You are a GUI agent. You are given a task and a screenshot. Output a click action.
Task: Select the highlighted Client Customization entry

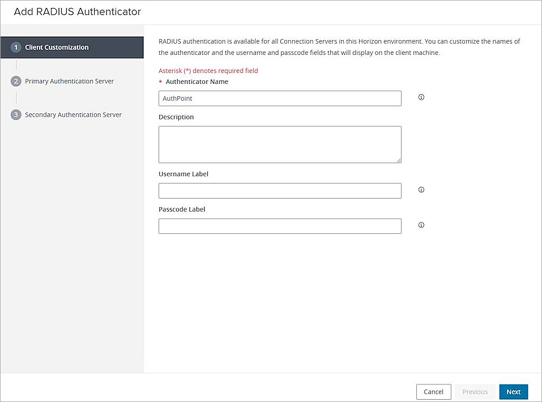point(58,48)
